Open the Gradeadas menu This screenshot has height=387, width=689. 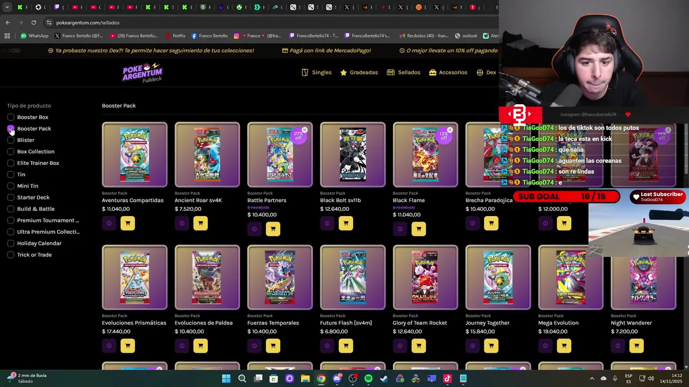click(359, 73)
